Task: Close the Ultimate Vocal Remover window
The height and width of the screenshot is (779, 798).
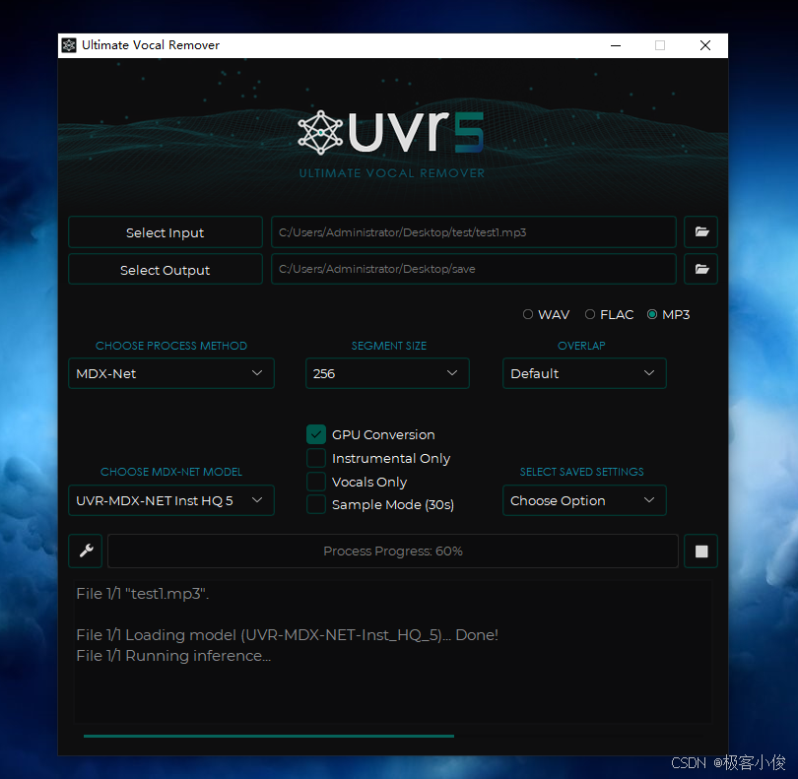Action: click(705, 45)
